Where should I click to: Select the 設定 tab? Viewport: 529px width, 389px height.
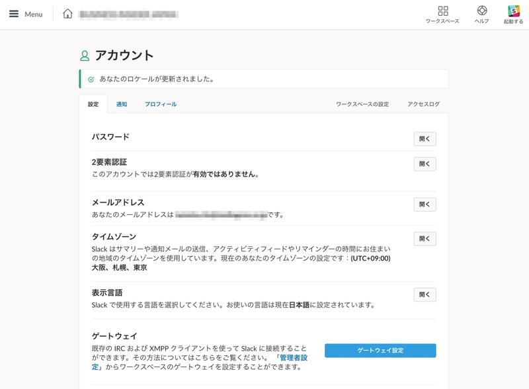pos(93,104)
